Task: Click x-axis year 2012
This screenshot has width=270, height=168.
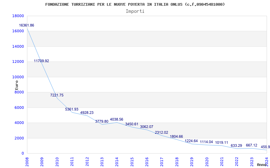Action: click(x=87, y=162)
